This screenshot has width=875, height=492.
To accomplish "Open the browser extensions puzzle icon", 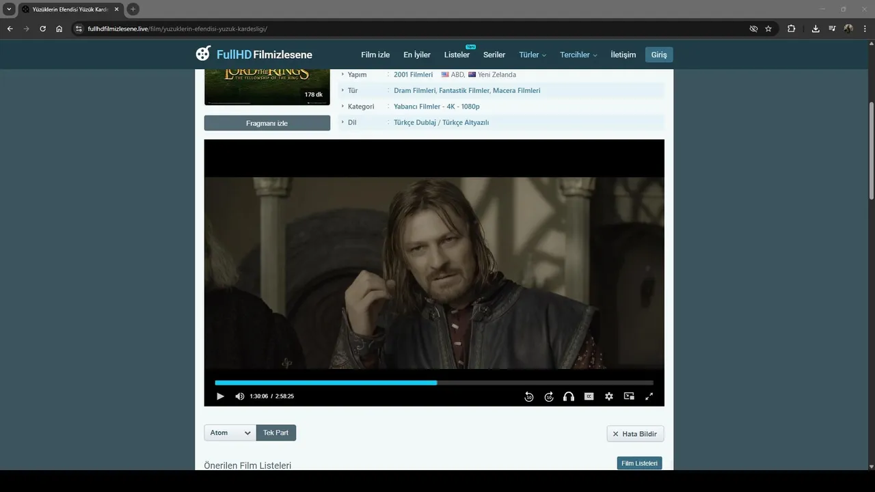I will coord(792,29).
